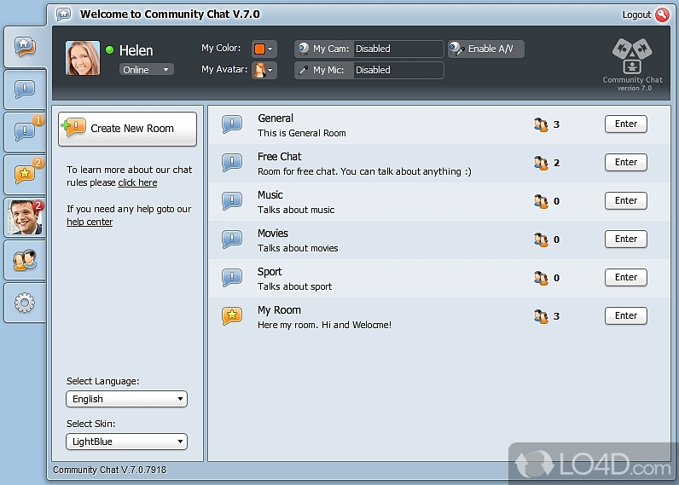
Task: Click the Movies room bubble icon
Action: [x=232, y=240]
